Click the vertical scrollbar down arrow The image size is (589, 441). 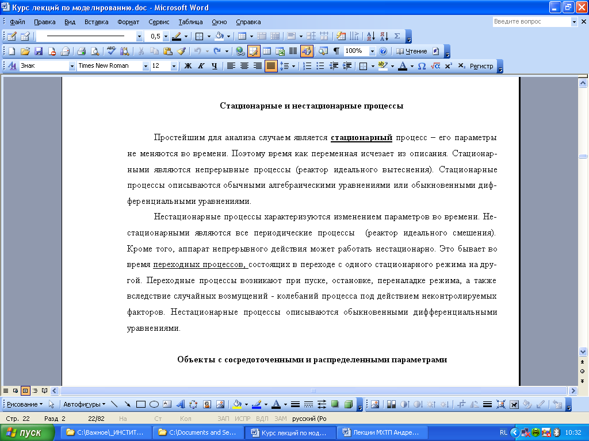[583, 352]
